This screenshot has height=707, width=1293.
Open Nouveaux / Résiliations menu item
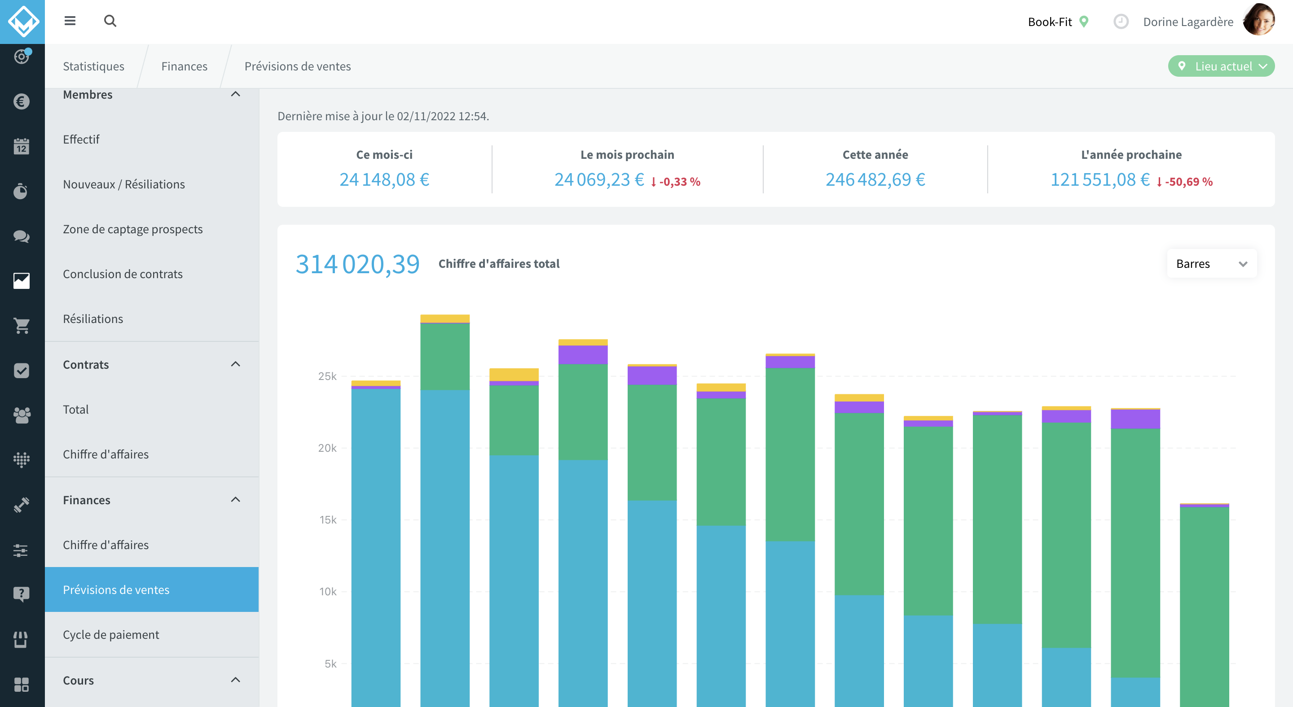click(152, 184)
